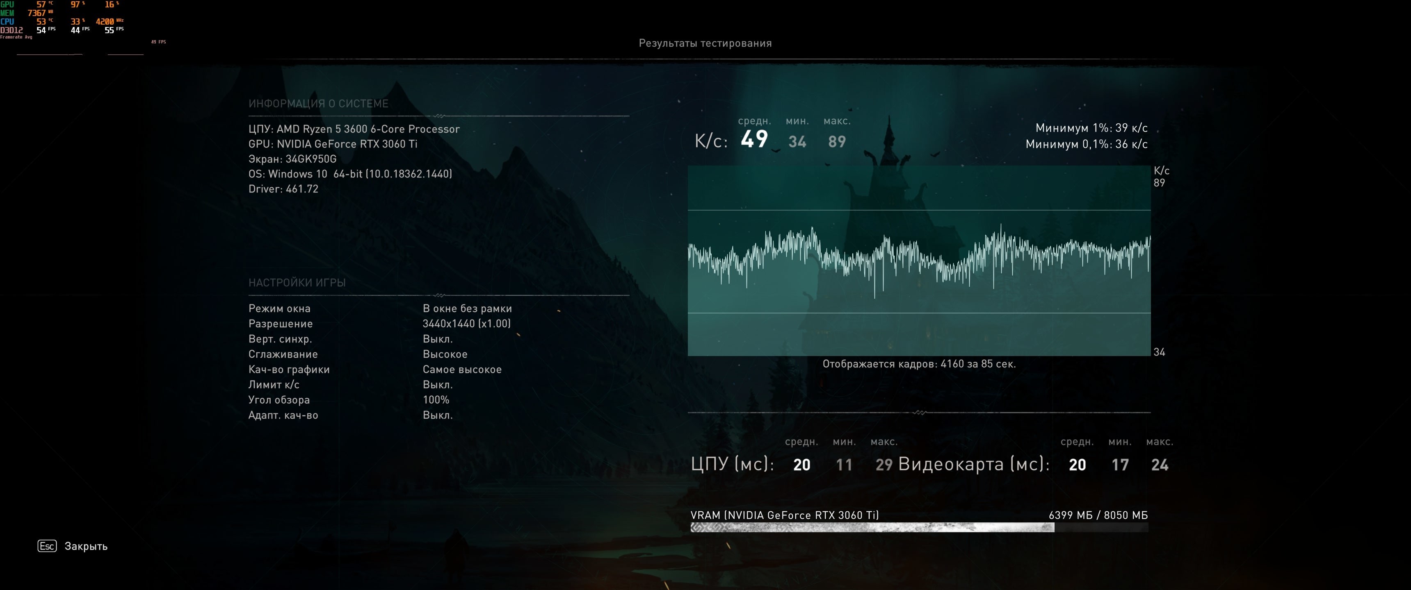Click the Адапт. кач-во label
The image size is (1411, 590).
tap(283, 415)
